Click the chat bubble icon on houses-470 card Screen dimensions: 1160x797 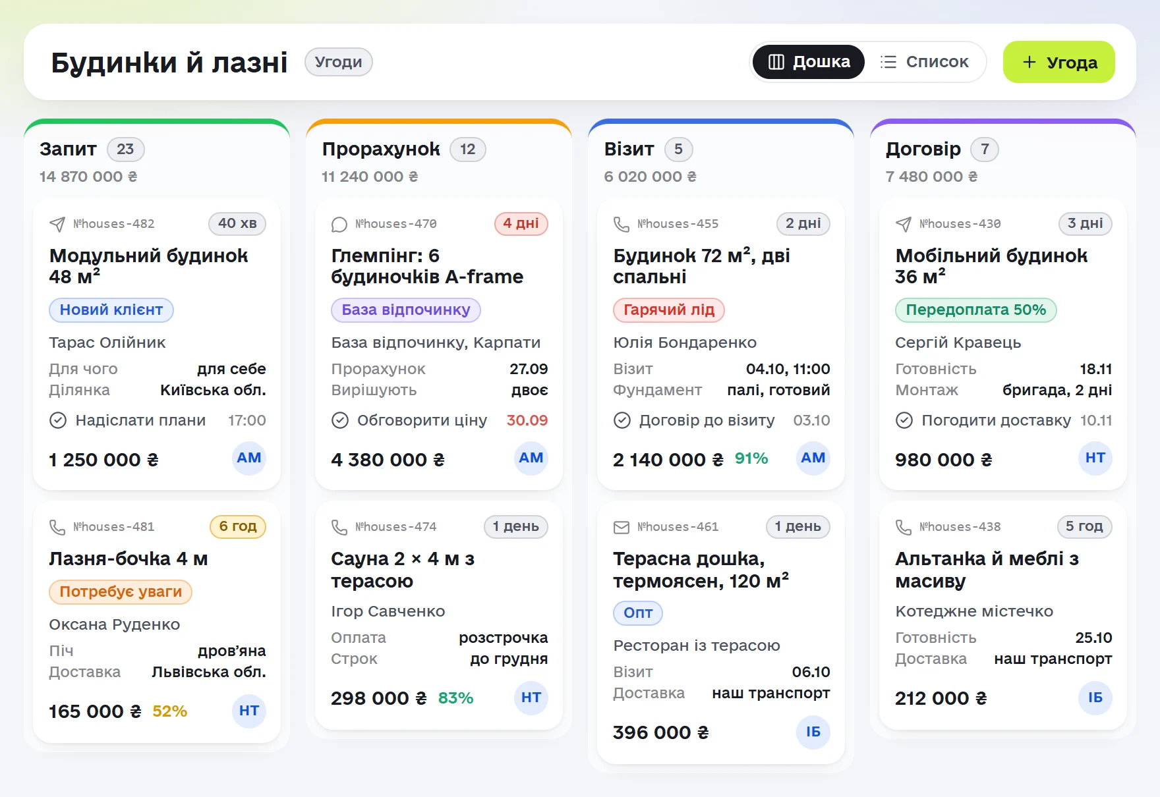click(339, 224)
